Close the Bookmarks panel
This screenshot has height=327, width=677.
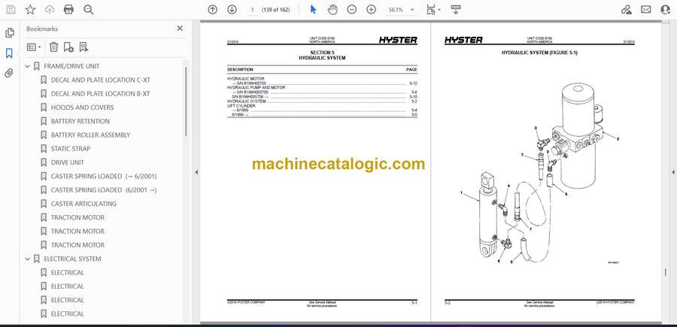[180, 29]
